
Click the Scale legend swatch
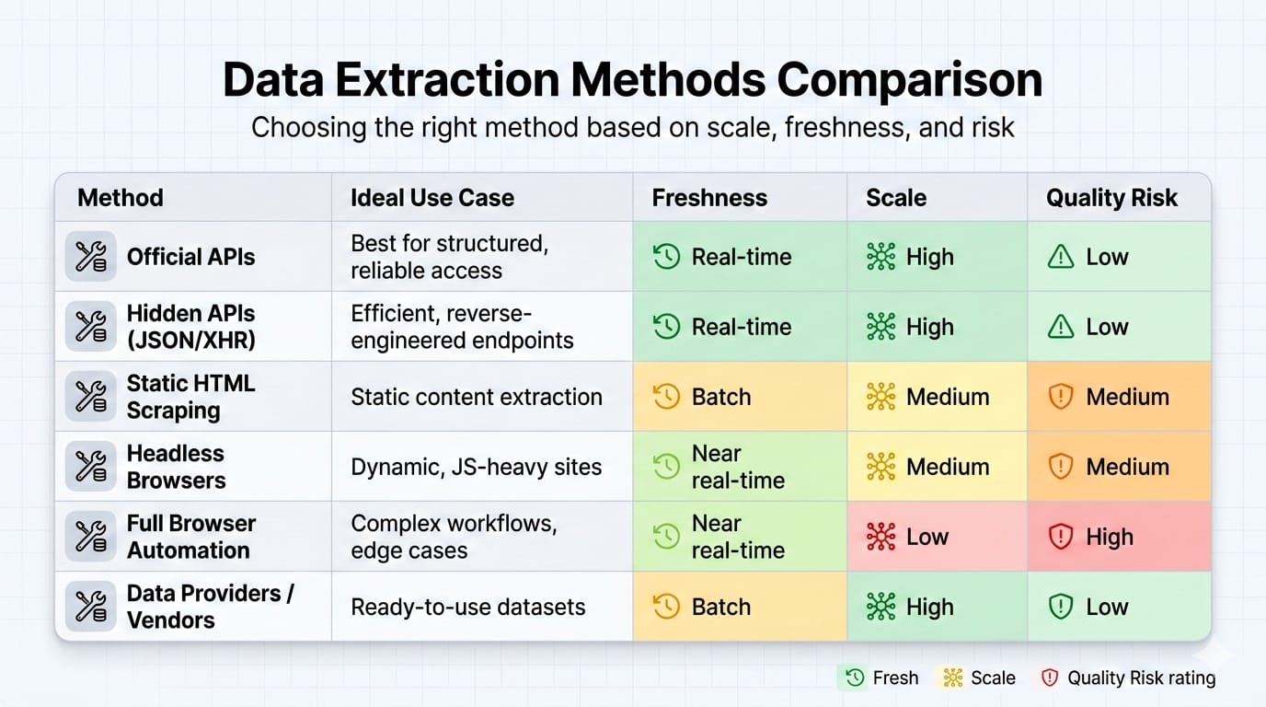coord(950,678)
